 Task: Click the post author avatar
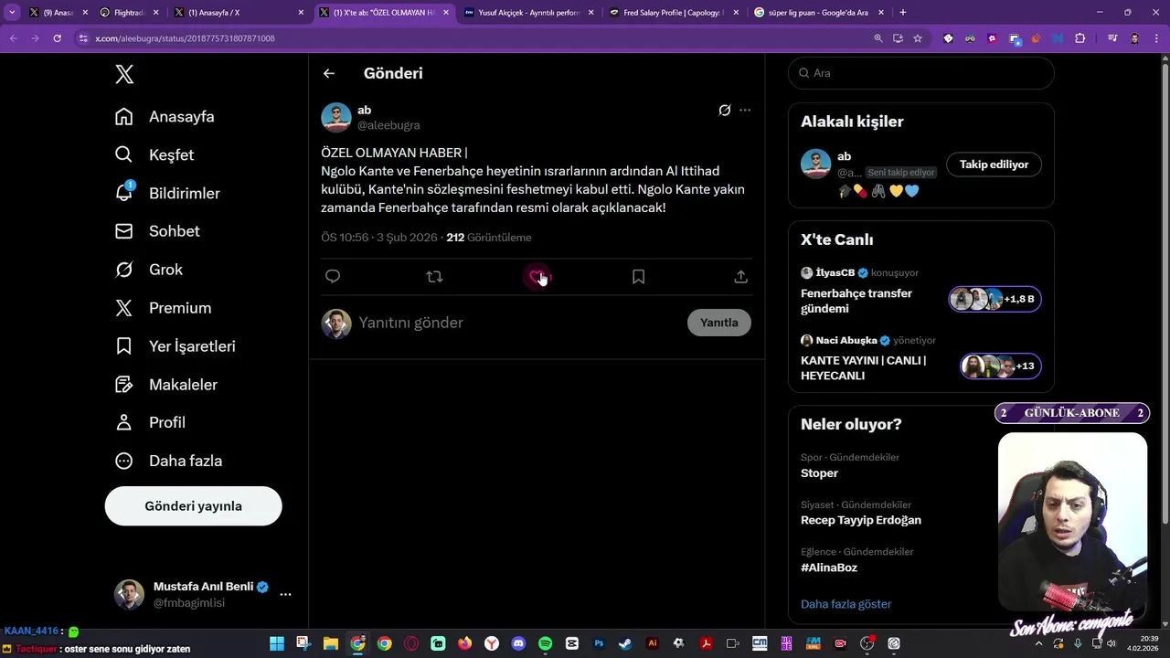335,117
